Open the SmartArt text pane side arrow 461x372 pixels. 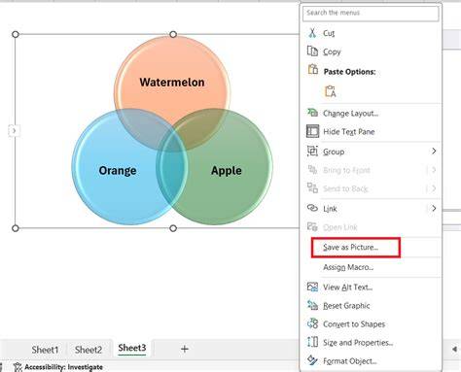pyautogui.click(x=14, y=131)
